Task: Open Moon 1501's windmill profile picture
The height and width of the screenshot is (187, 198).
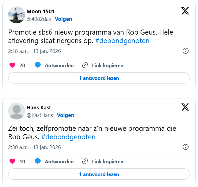Action: [17, 15]
